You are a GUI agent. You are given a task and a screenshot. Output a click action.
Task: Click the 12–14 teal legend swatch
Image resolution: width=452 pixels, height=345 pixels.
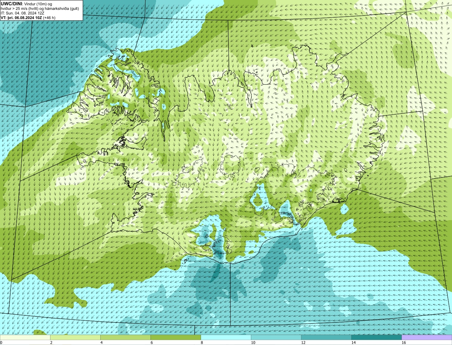point(326,338)
